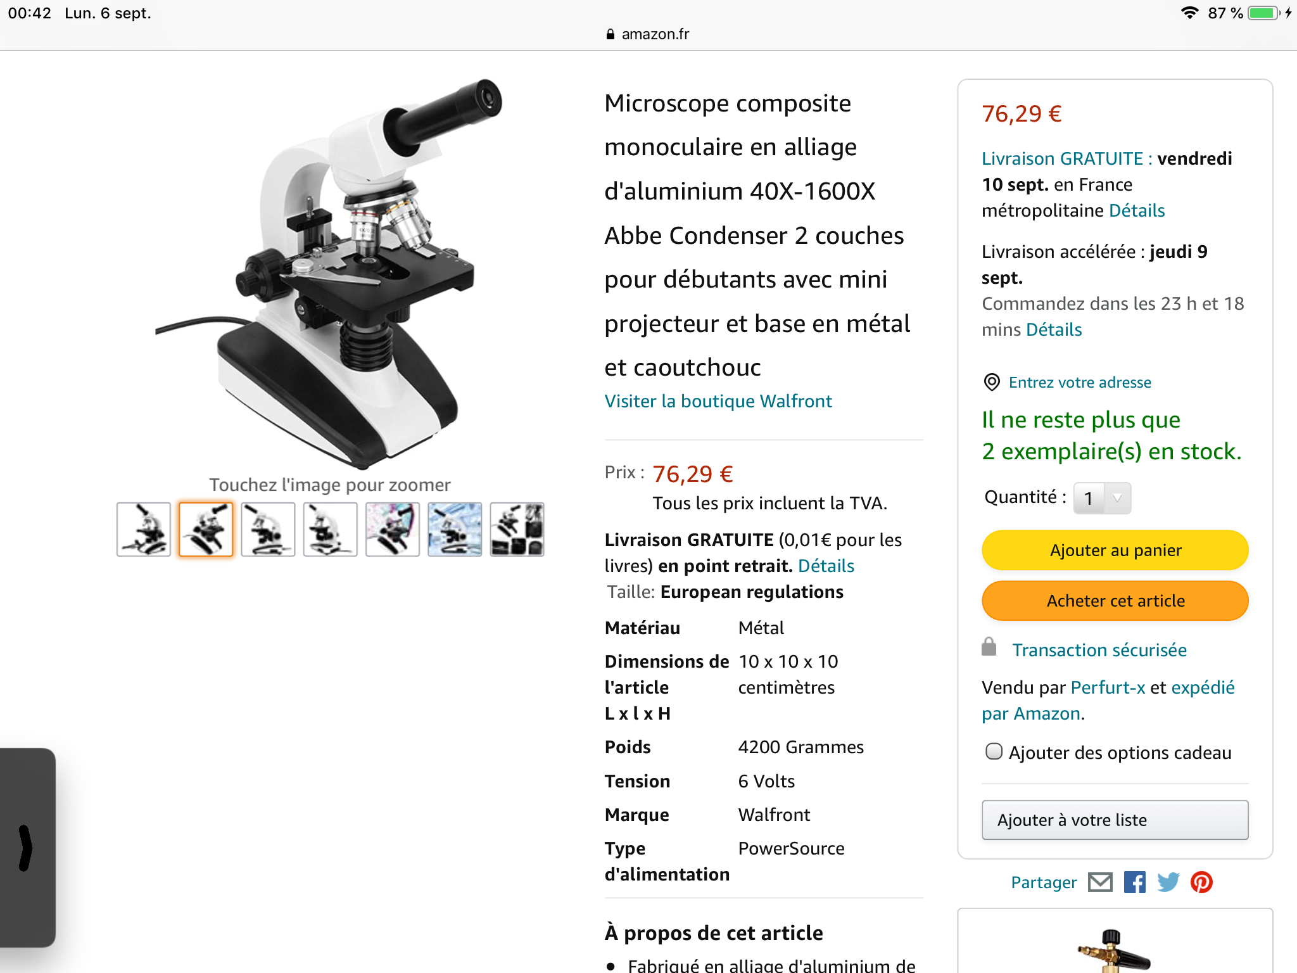This screenshot has width=1297, height=973.
Task: Select the first microscope thumbnail
Action: point(144,530)
